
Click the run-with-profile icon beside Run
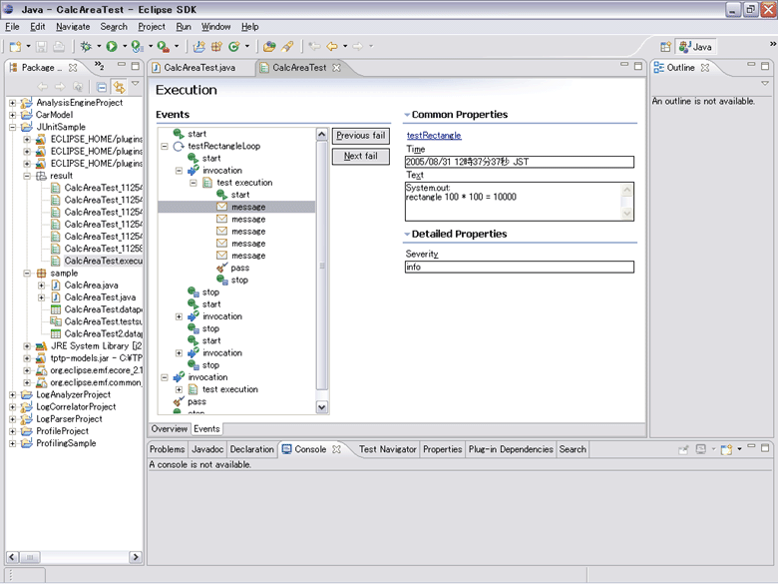pos(137,47)
